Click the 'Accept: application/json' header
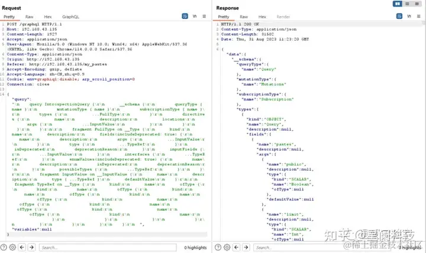 (x=37, y=39)
